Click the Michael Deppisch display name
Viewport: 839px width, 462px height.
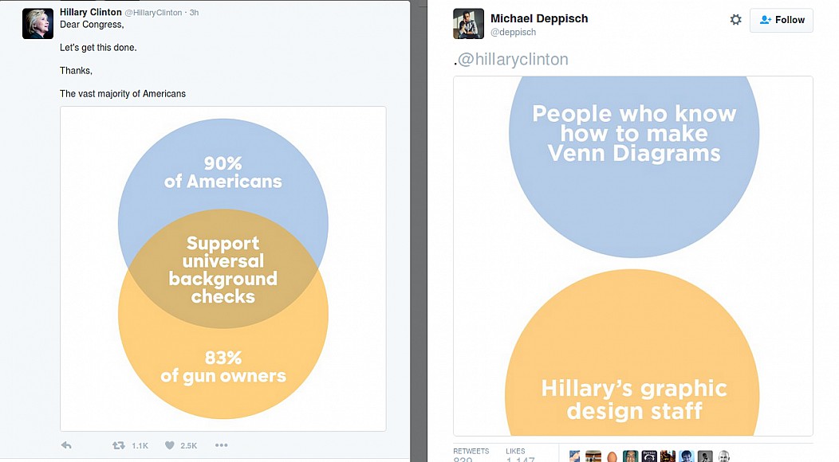click(x=539, y=18)
